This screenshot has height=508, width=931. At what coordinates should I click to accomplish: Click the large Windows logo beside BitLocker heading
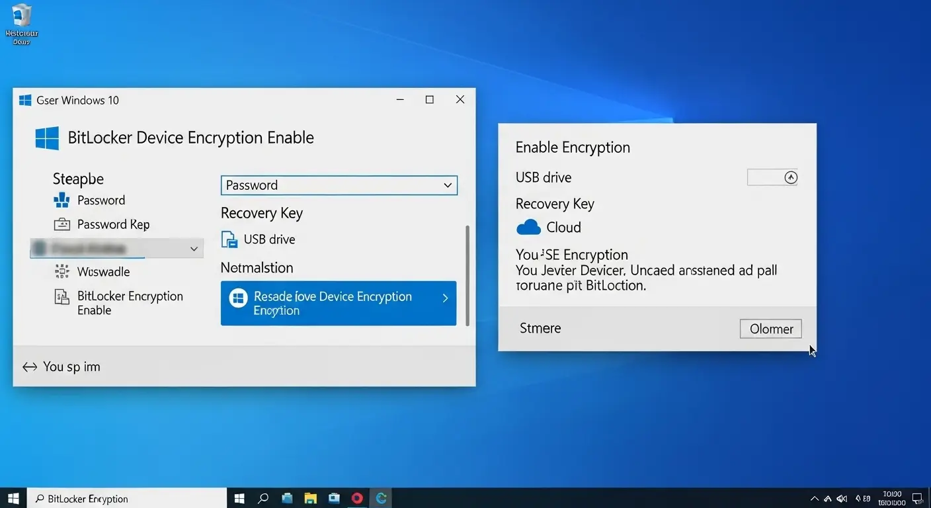(47, 138)
